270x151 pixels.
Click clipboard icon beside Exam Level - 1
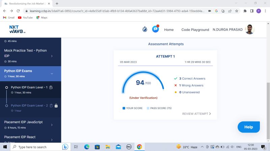pos(51,88)
